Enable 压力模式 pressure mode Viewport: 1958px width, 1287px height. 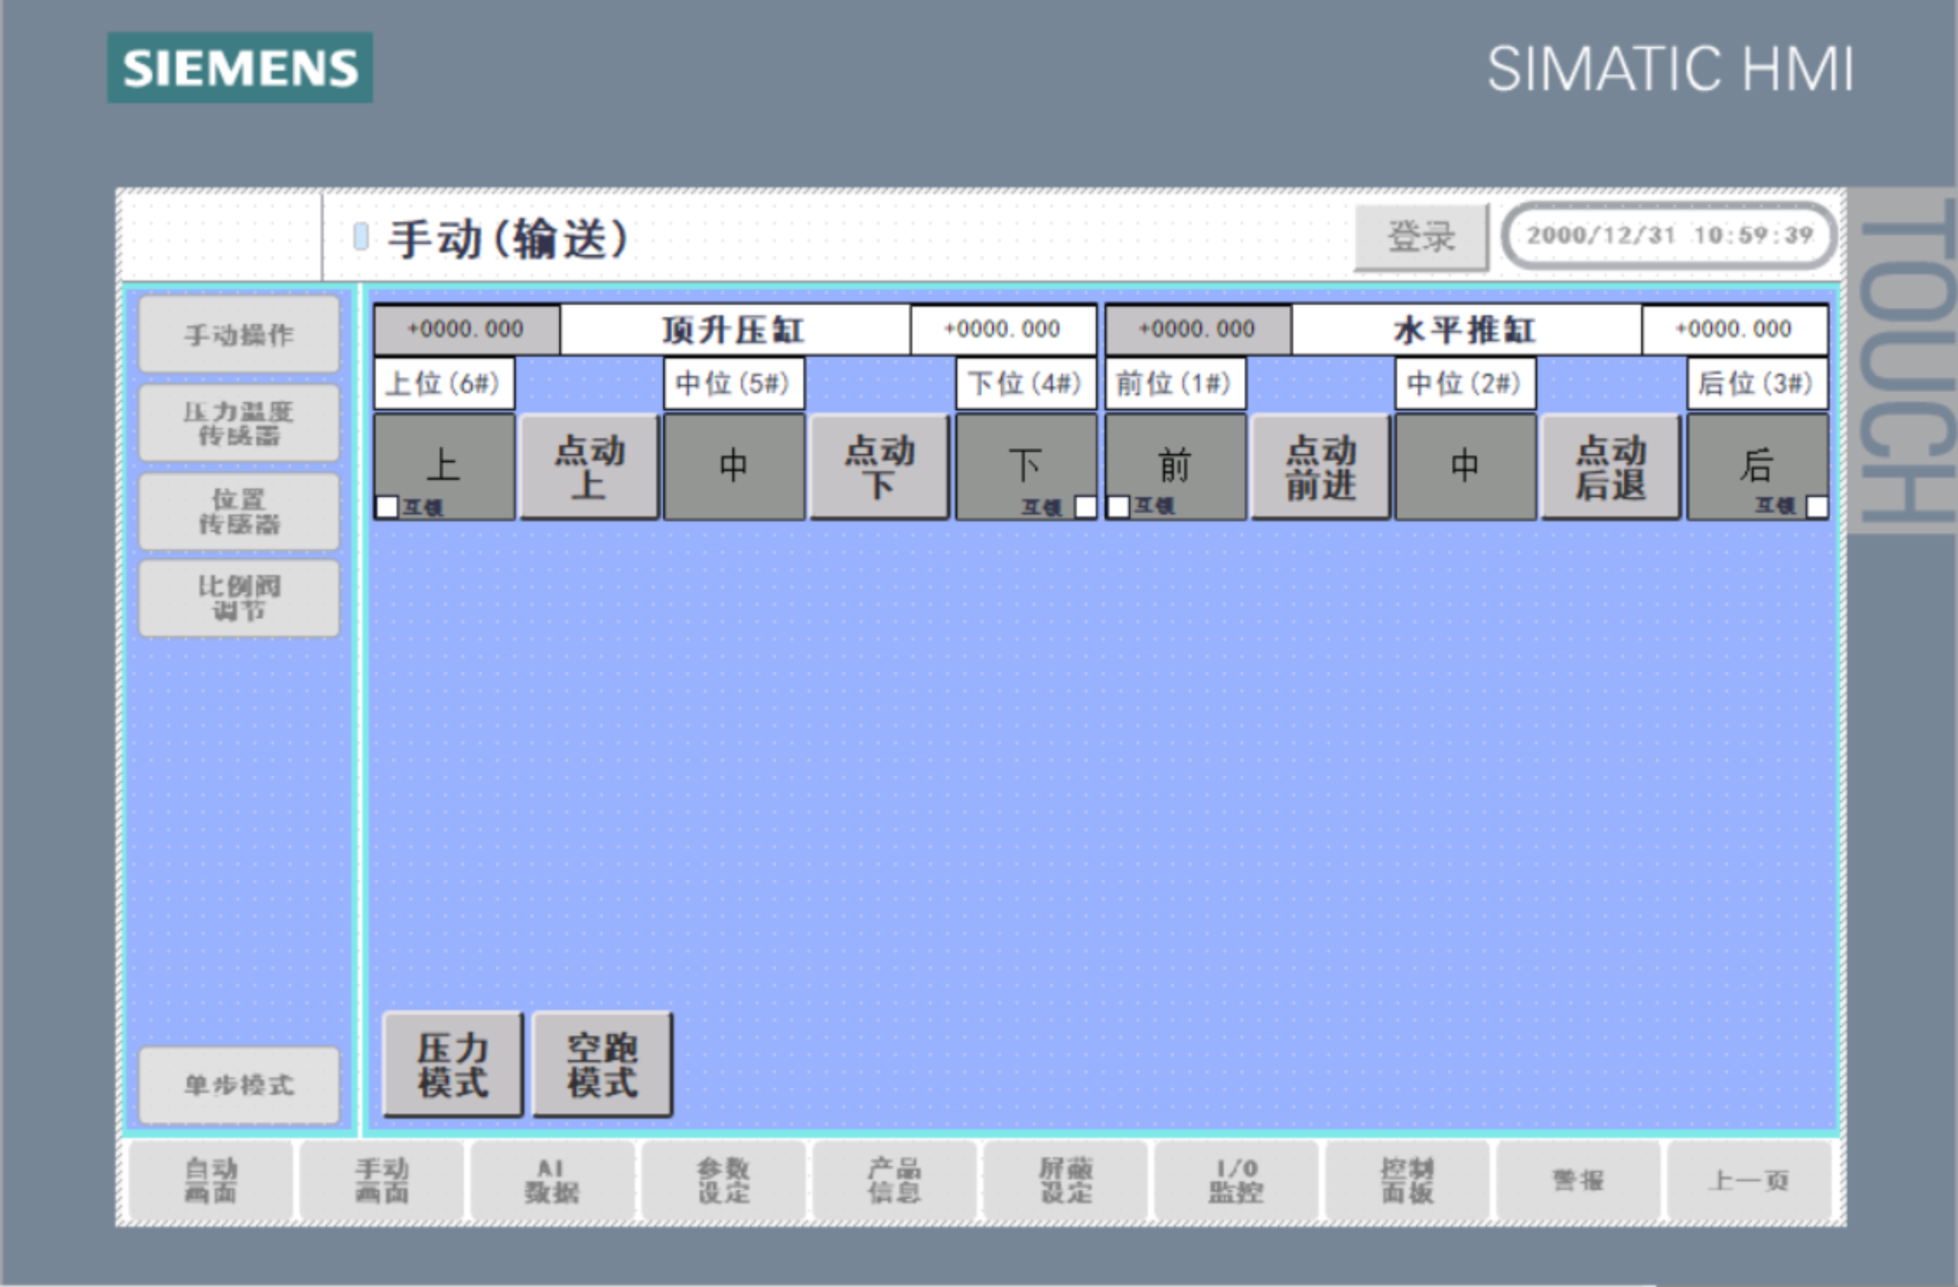pyautogui.click(x=453, y=1065)
